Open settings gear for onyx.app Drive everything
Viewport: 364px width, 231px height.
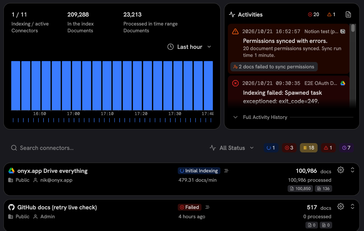[x=341, y=170]
